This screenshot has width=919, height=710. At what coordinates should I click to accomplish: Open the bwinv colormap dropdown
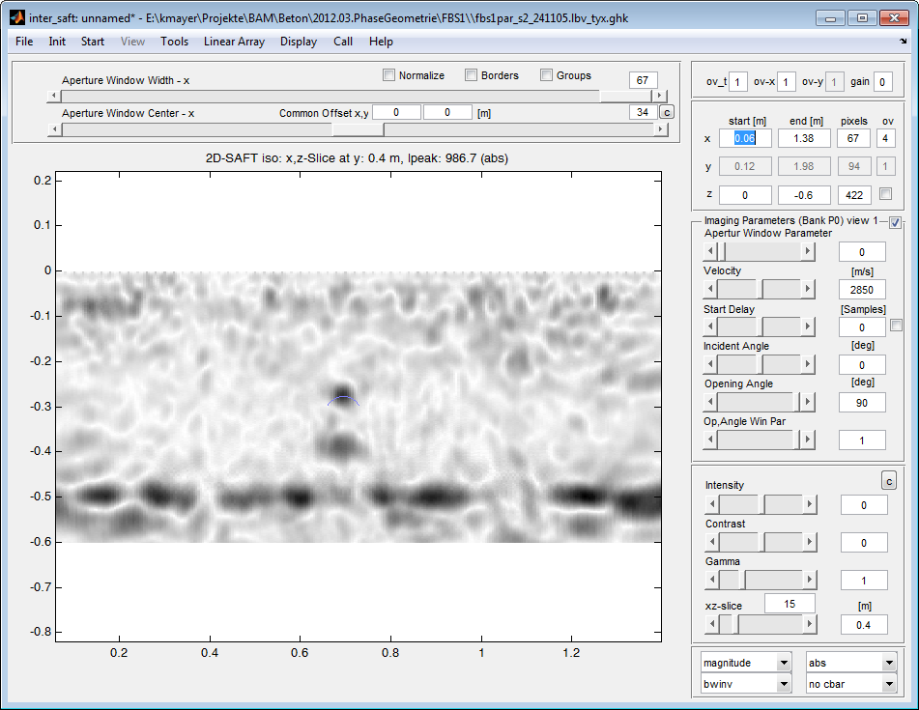point(746,684)
